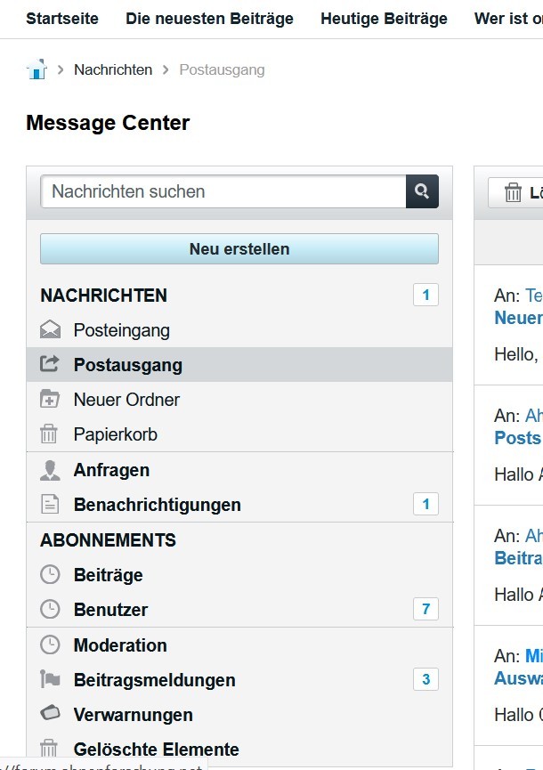Image resolution: width=543 pixels, height=770 pixels.
Task: Focus the Nachrichten suchen search field
Action: 223,191
